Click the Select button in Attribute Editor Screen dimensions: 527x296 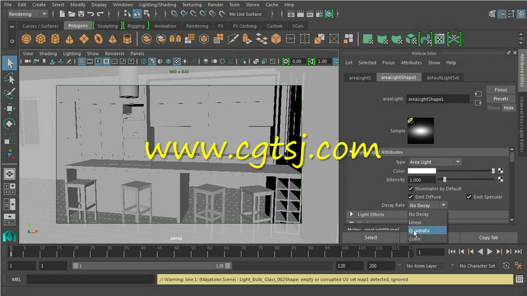coord(371,237)
